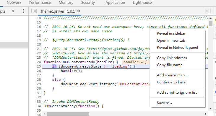Switch to the Lighthouse tab

(x=142, y=3)
